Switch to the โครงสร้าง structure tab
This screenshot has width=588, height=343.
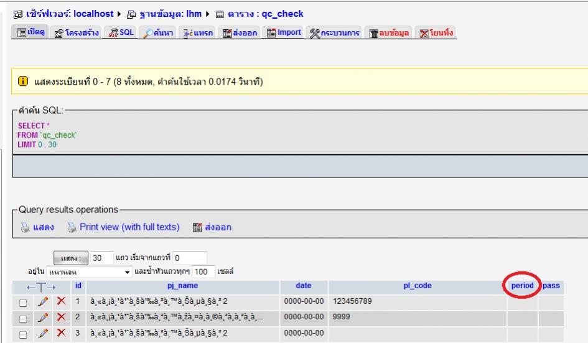77,32
